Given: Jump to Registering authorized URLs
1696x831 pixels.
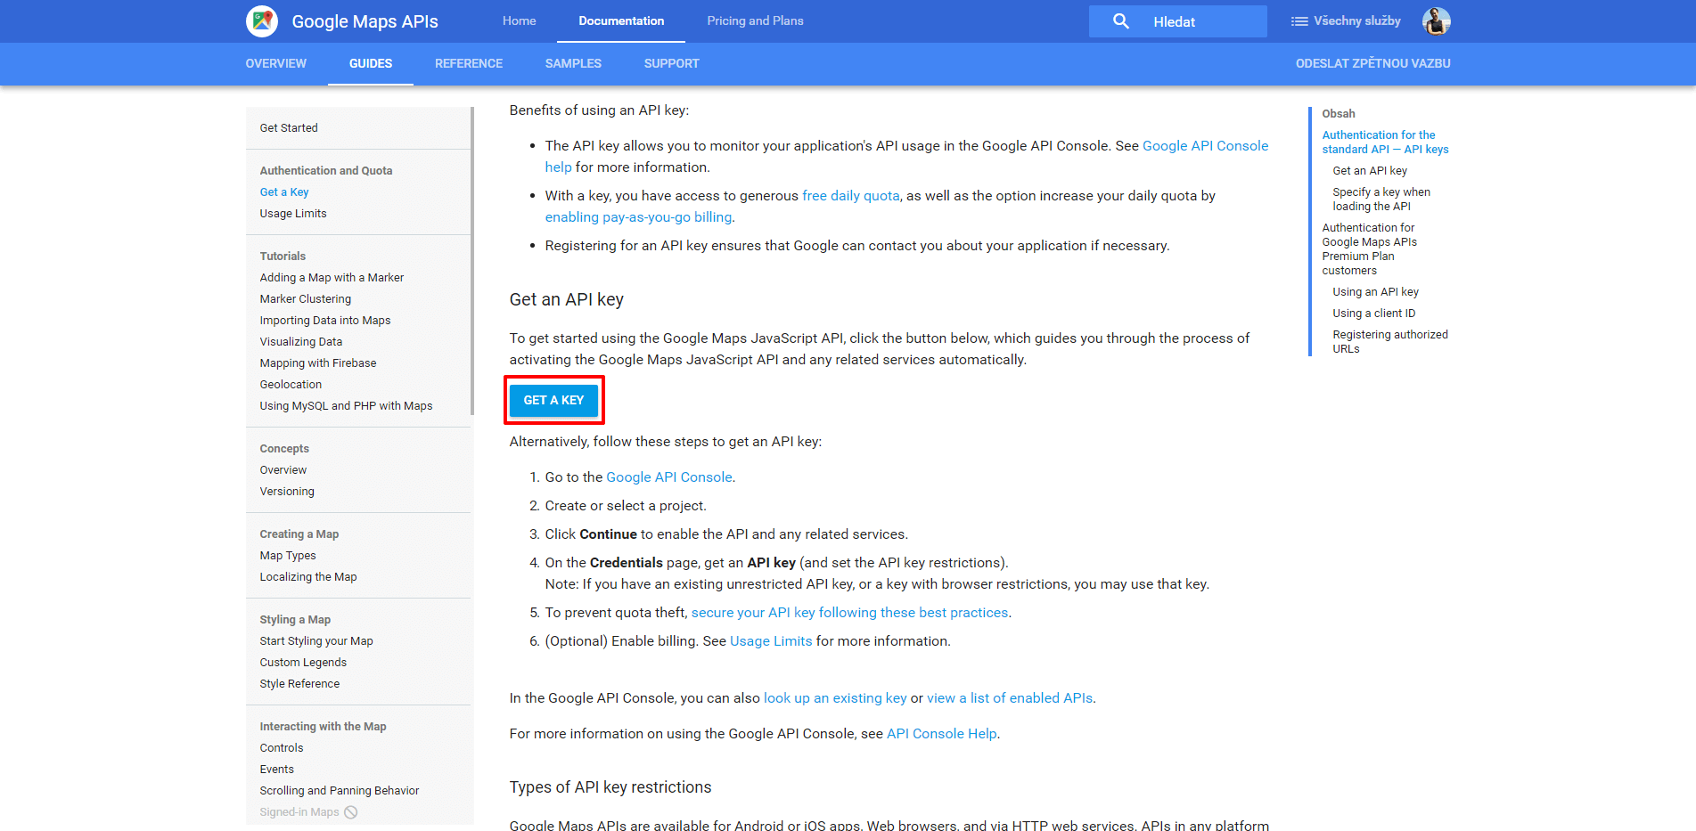Looking at the screenshot, I should point(1390,342).
